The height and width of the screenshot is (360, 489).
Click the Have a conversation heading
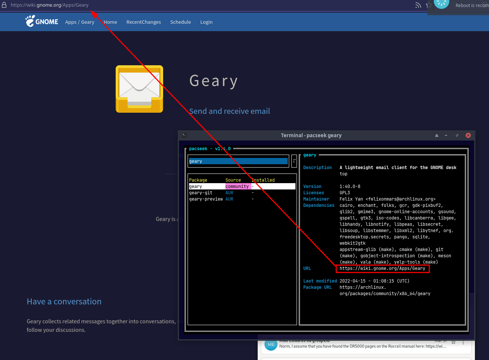tap(64, 301)
